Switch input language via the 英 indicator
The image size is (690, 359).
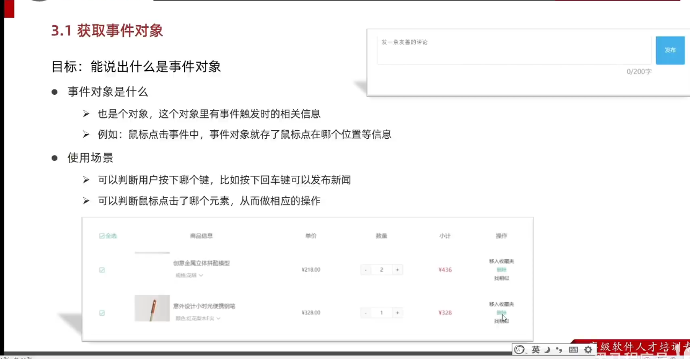pyautogui.click(x=535, y=349)
